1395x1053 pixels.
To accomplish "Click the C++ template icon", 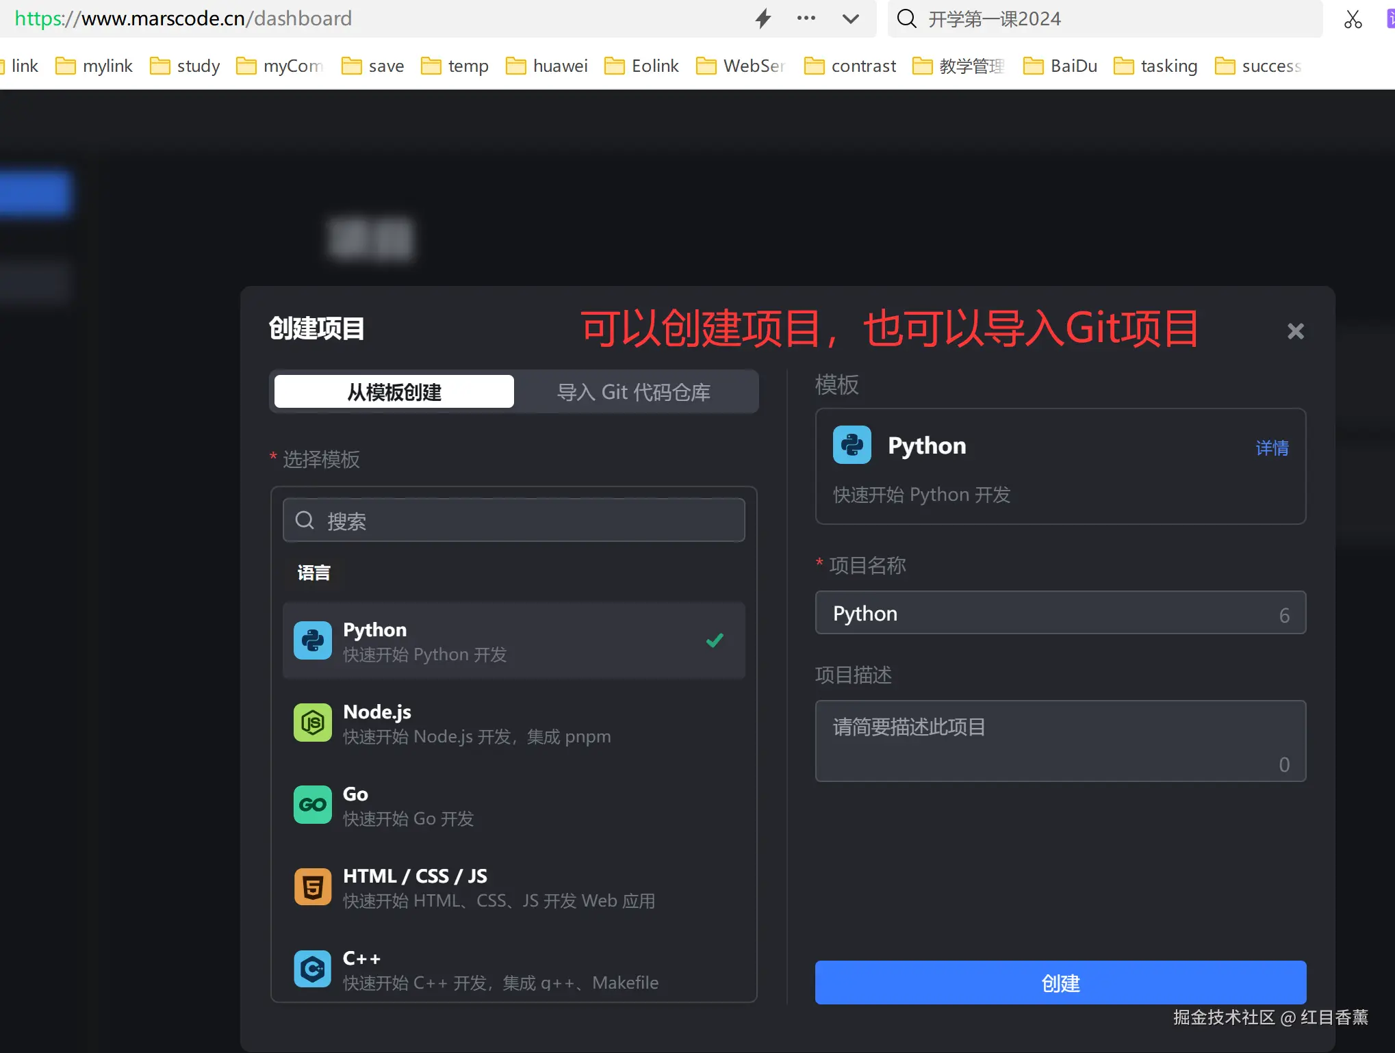I will point(313,969).
